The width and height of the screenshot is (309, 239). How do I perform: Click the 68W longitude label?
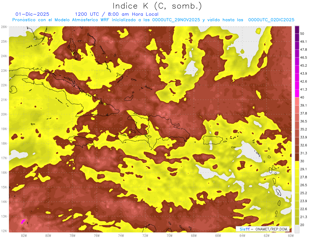[194, 235]
